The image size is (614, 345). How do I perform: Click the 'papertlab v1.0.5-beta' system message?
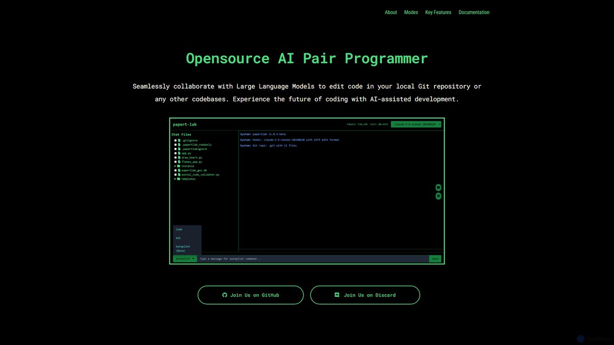263,134
